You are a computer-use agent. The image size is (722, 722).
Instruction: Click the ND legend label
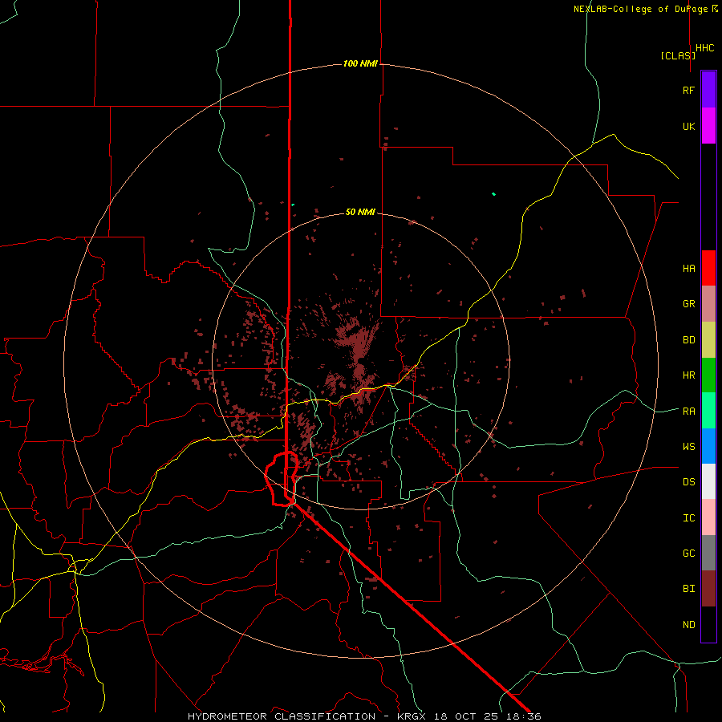(x=688, y=625)
